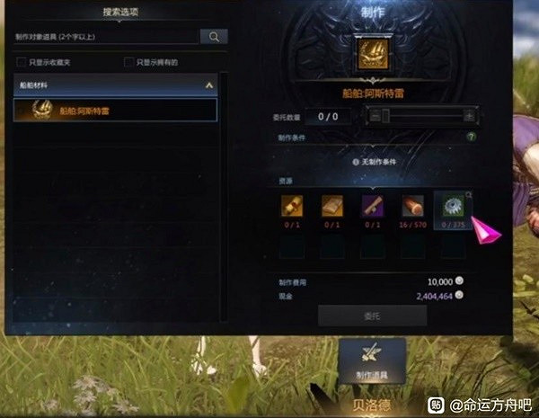The image size is (539, 418).
Task: Click the item list vertical scrollbar
Action: click(x=224, y=197)
